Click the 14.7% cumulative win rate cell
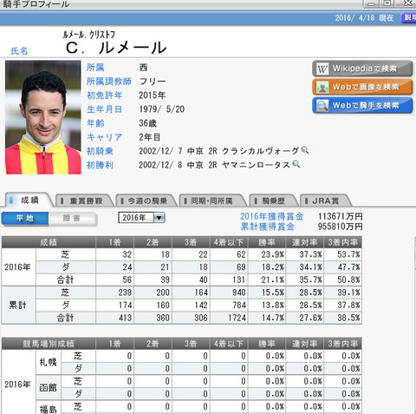Screen dimensions: 416x414 (267, 318)
